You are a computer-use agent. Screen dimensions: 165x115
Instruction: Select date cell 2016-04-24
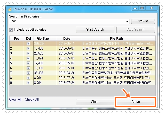tap(69, 73)
